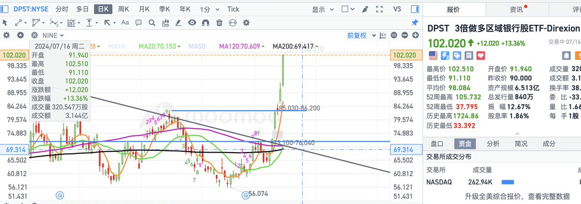
Task: Open indicator settings gear beside NINE
Action: click(x=7, y=35)
